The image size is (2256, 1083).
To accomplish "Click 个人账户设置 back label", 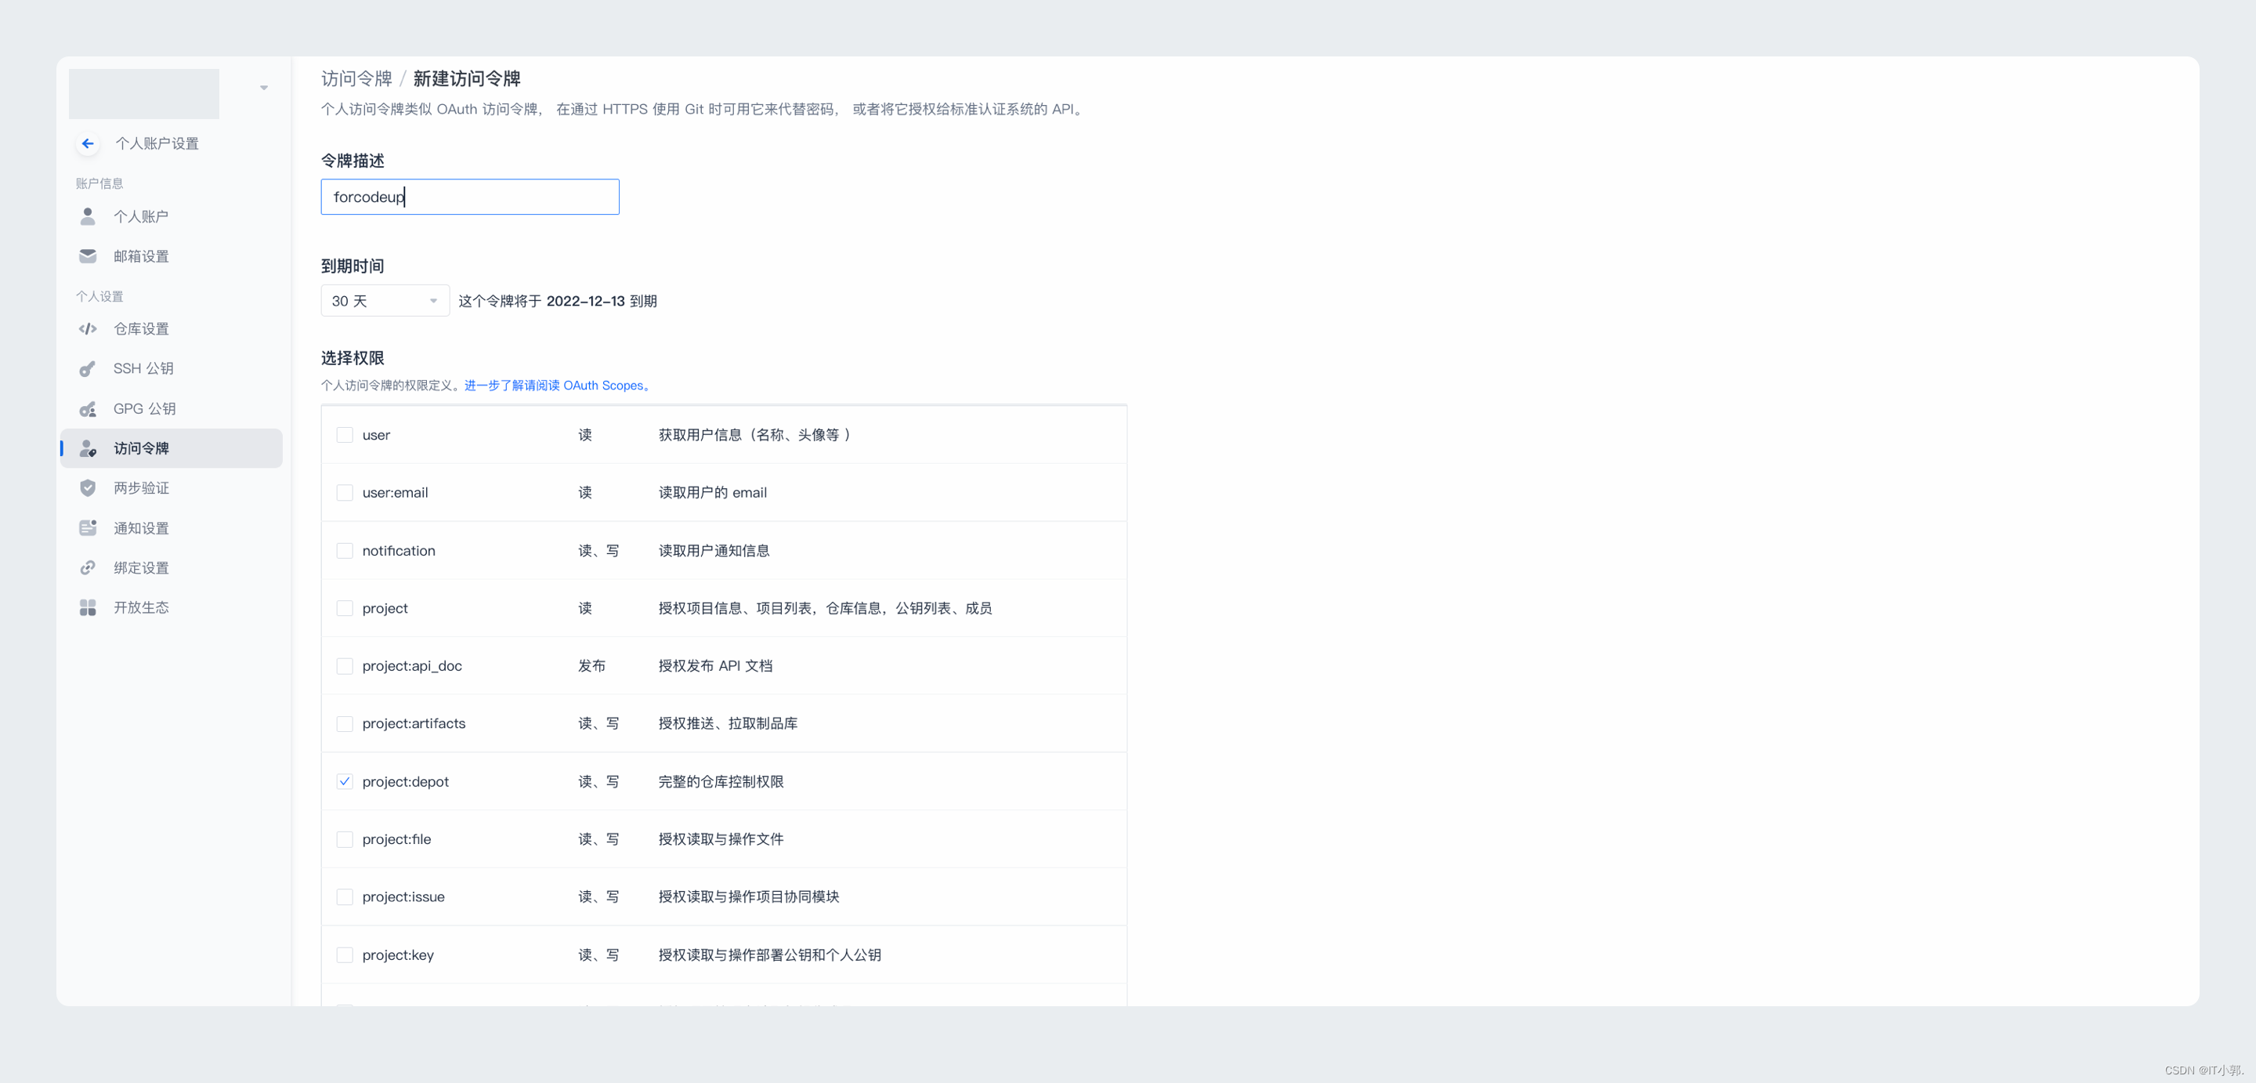I will pos(157,143).
